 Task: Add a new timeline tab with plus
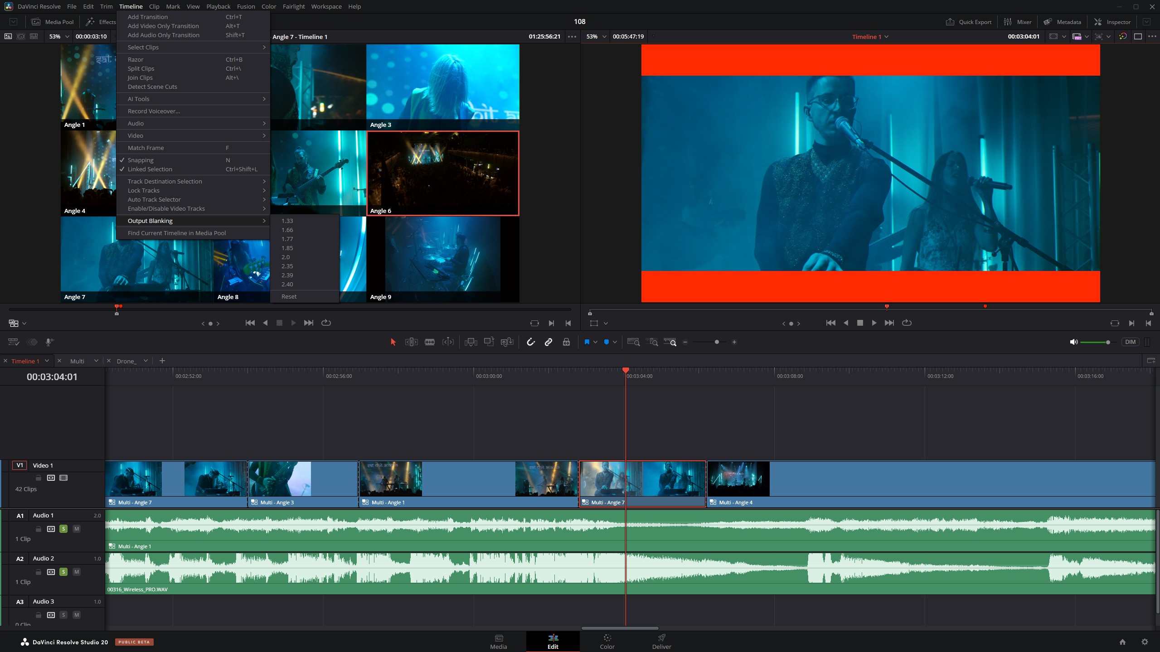162,361
